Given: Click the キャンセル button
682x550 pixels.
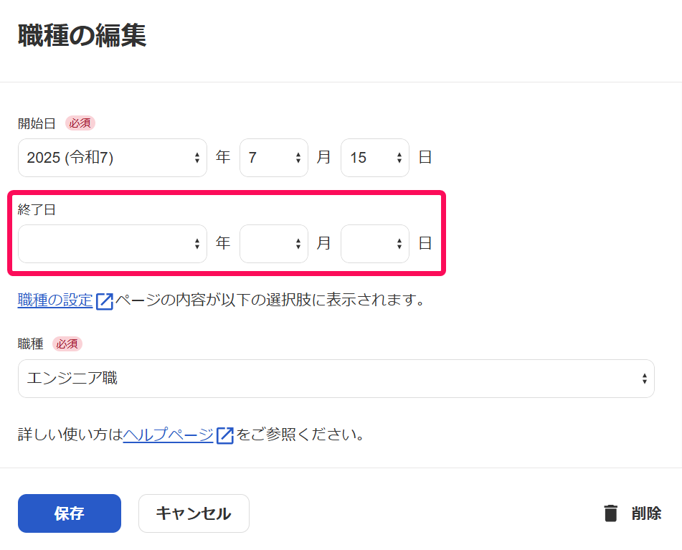Looking at the screenshot, I should click(x=194, y=513).
